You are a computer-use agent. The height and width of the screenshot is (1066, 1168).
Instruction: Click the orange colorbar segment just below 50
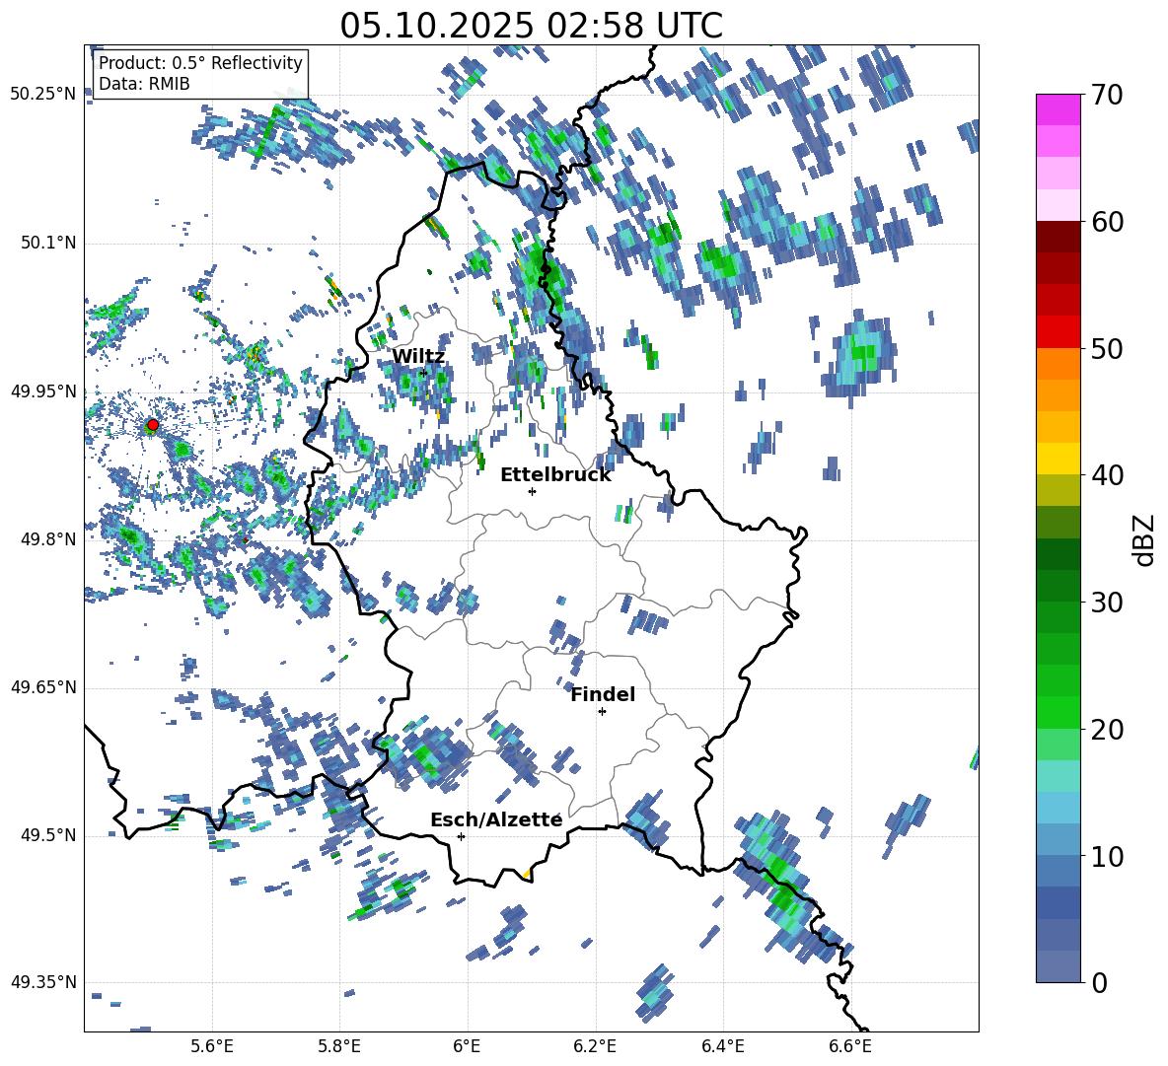(1058, 363)
